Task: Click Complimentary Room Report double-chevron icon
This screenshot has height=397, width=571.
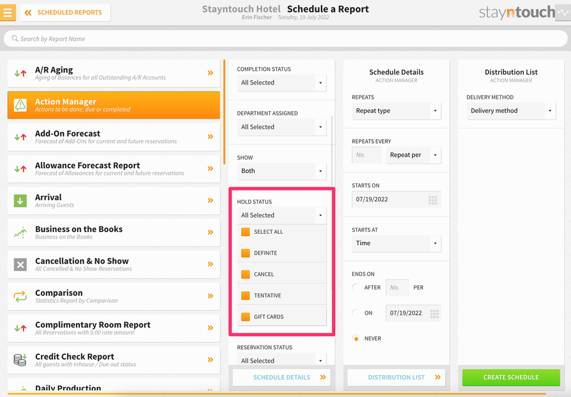Action: pos(210,328)
